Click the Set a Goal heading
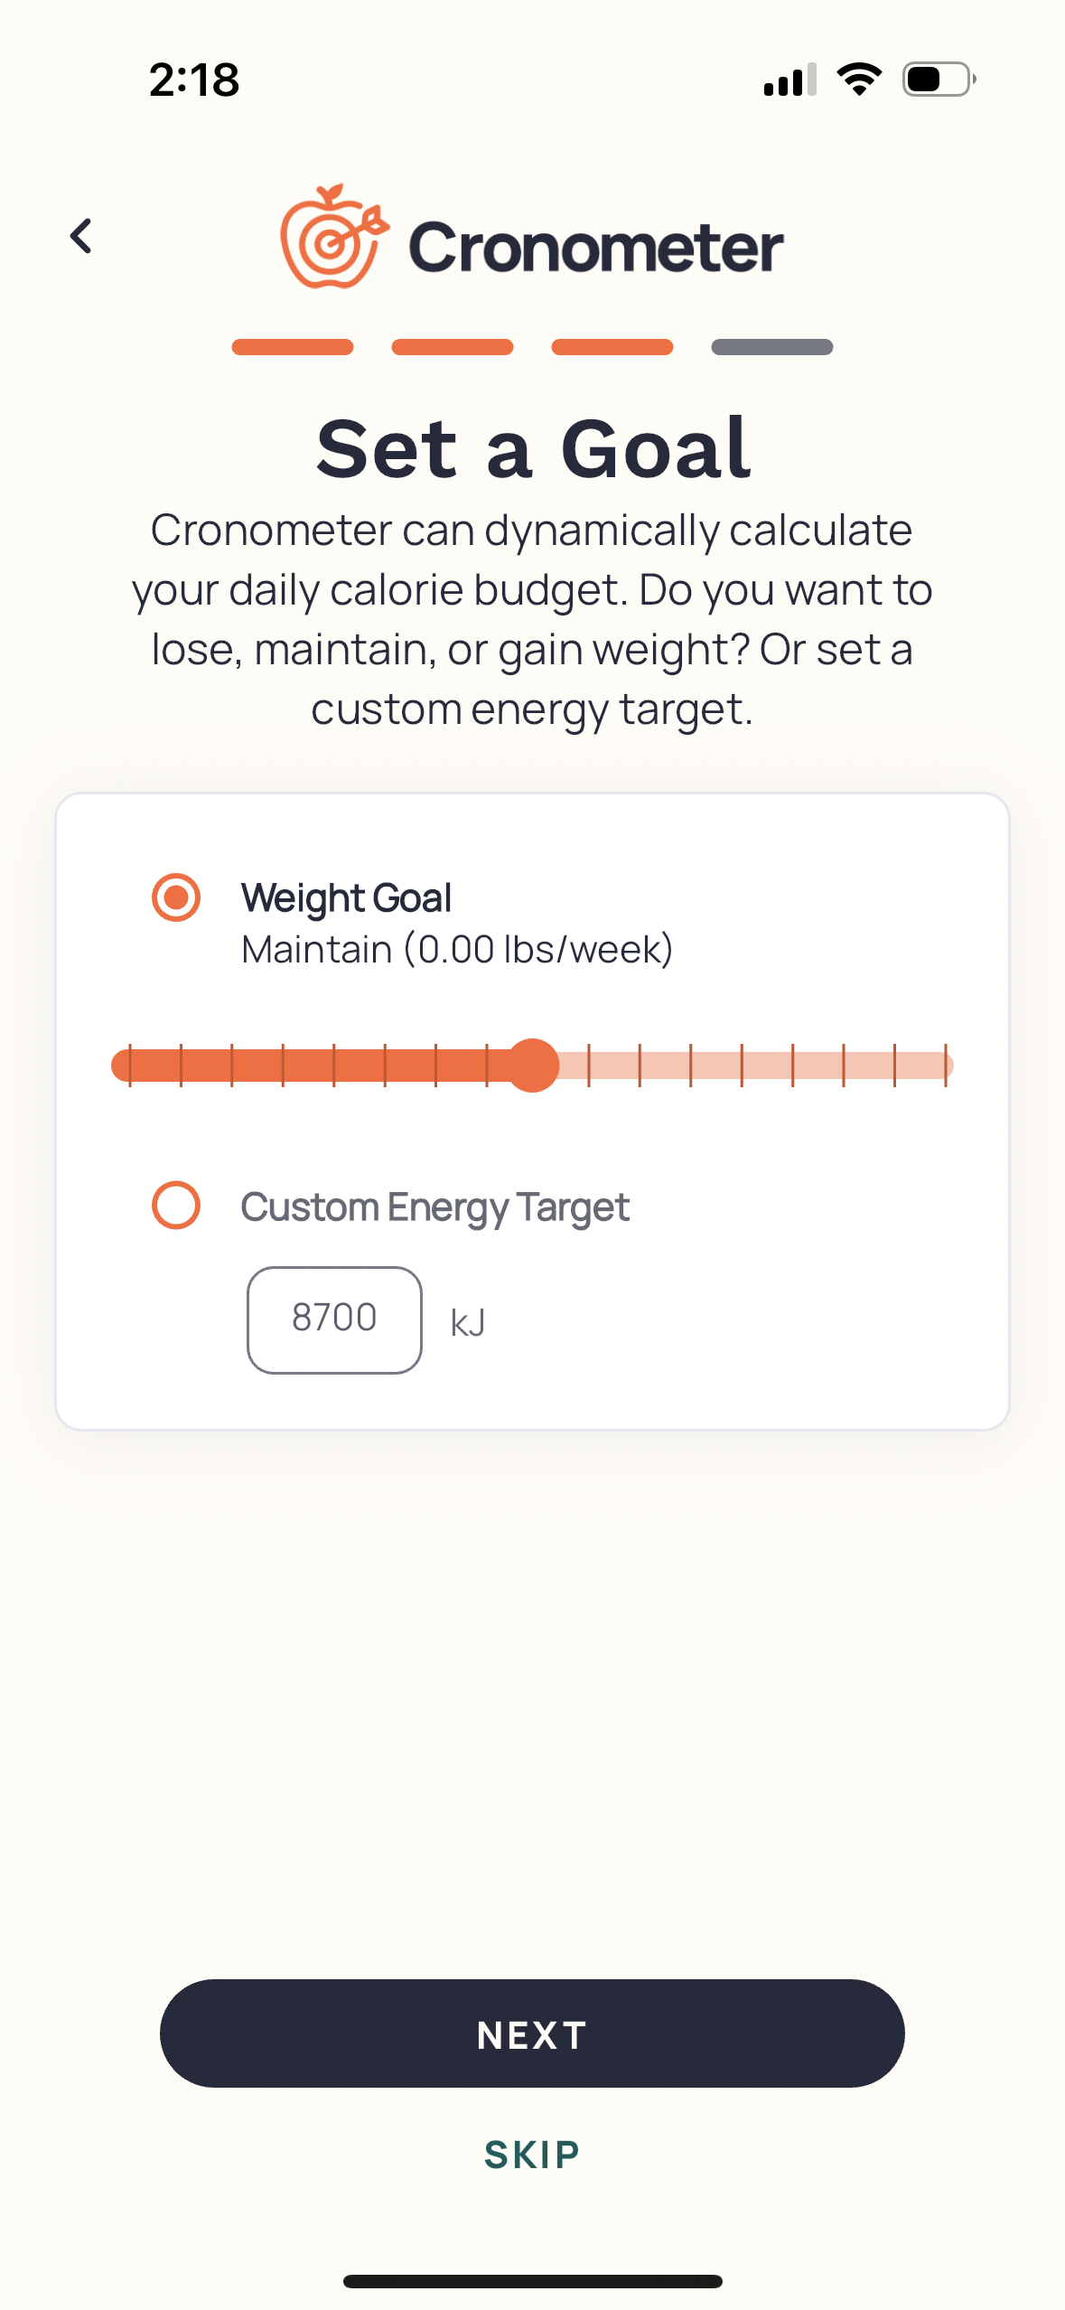The height and width of the screenshot is (2310, 1065). pos(532,448)
